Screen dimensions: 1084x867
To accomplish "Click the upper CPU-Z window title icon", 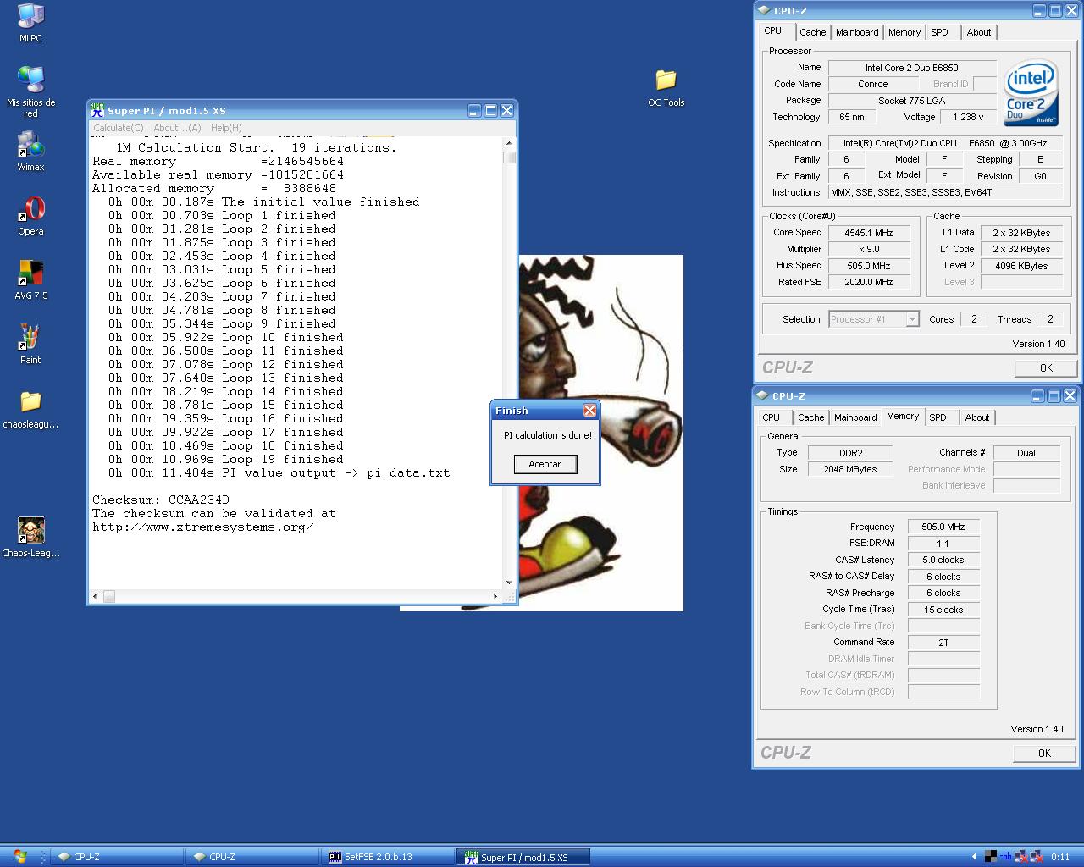I will [763, 11].
